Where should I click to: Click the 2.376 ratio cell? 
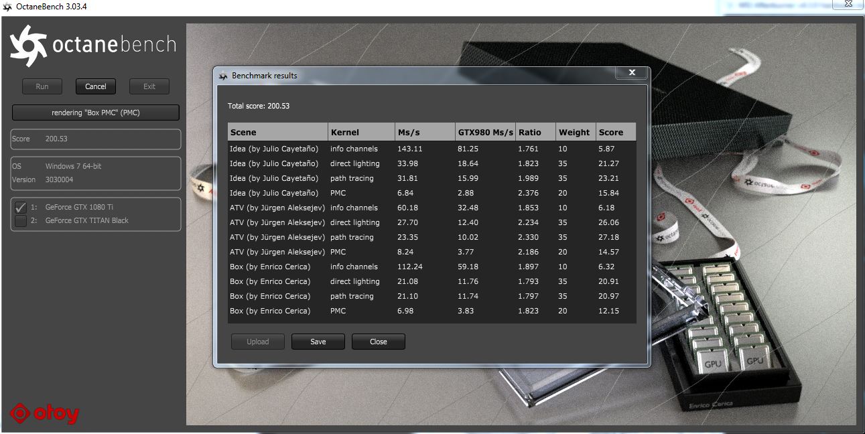pyautogui.click(x=528, y=193)
